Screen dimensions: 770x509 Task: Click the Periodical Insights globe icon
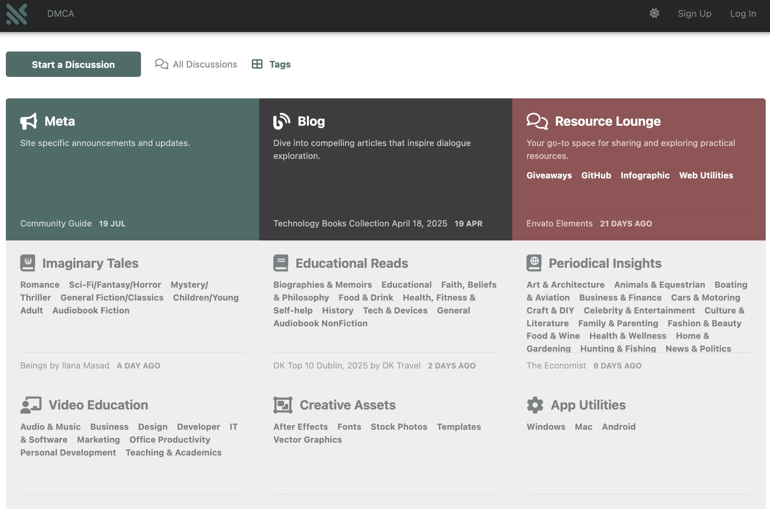(x=534, y=263)
